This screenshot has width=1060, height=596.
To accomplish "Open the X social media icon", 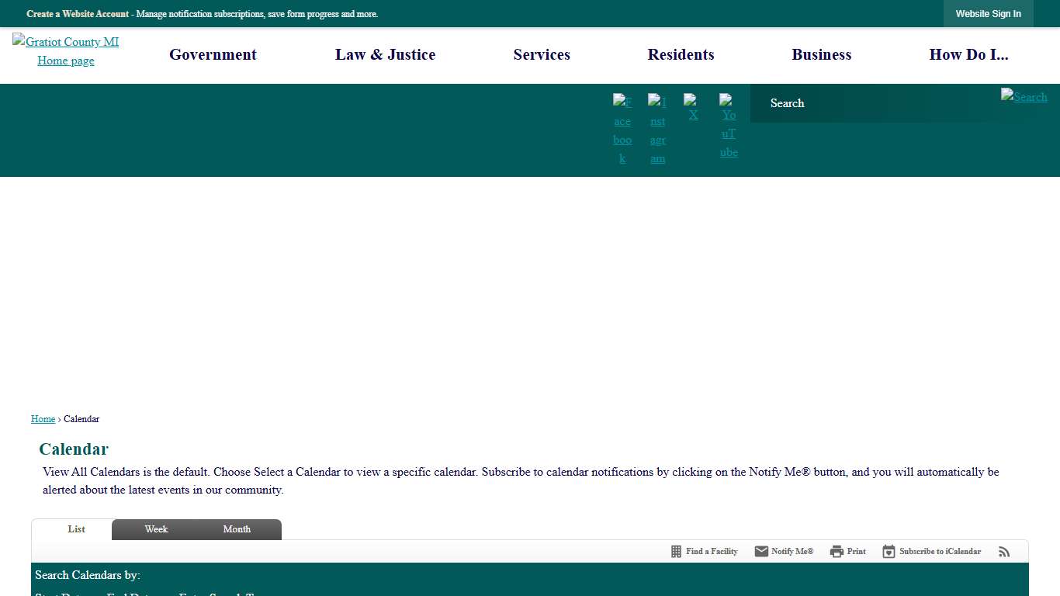I will [x=692, y=109].
